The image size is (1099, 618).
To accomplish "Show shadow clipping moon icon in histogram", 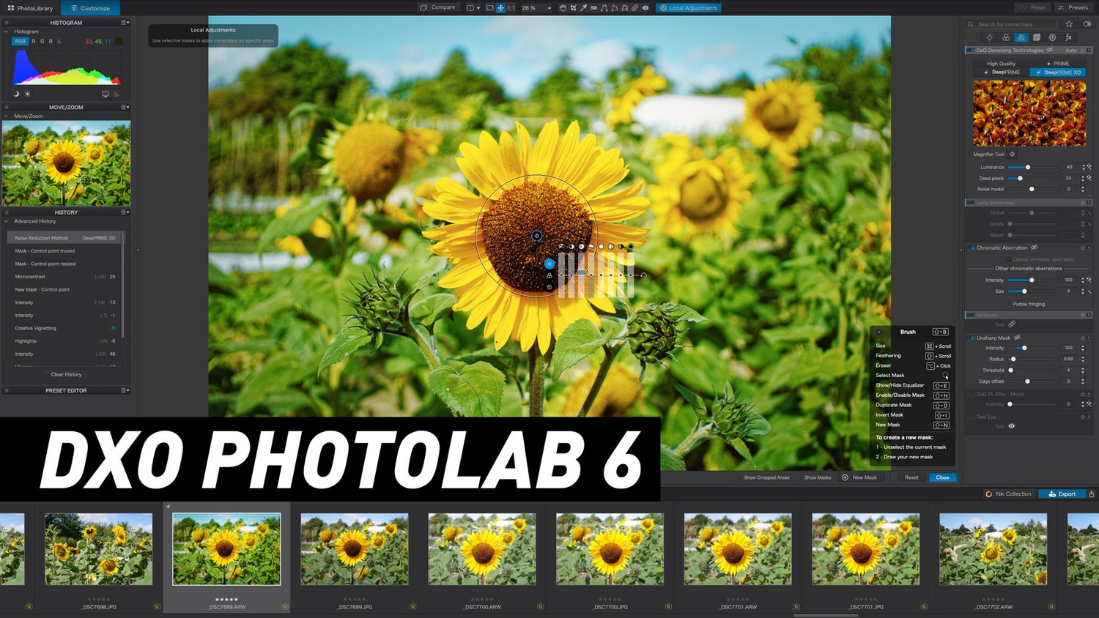I will coord(16,94).
